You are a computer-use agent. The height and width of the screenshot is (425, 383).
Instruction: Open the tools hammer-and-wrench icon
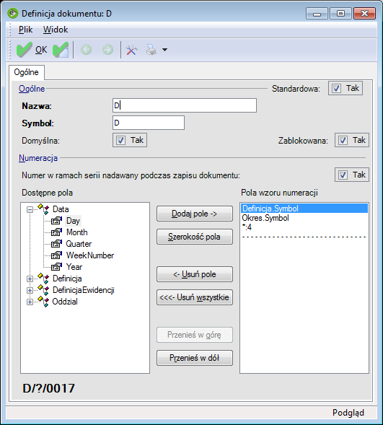[132, 50]
